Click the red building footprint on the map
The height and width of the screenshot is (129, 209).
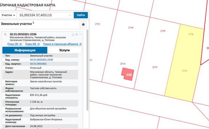pyautogui.click(x=128, y=74)
